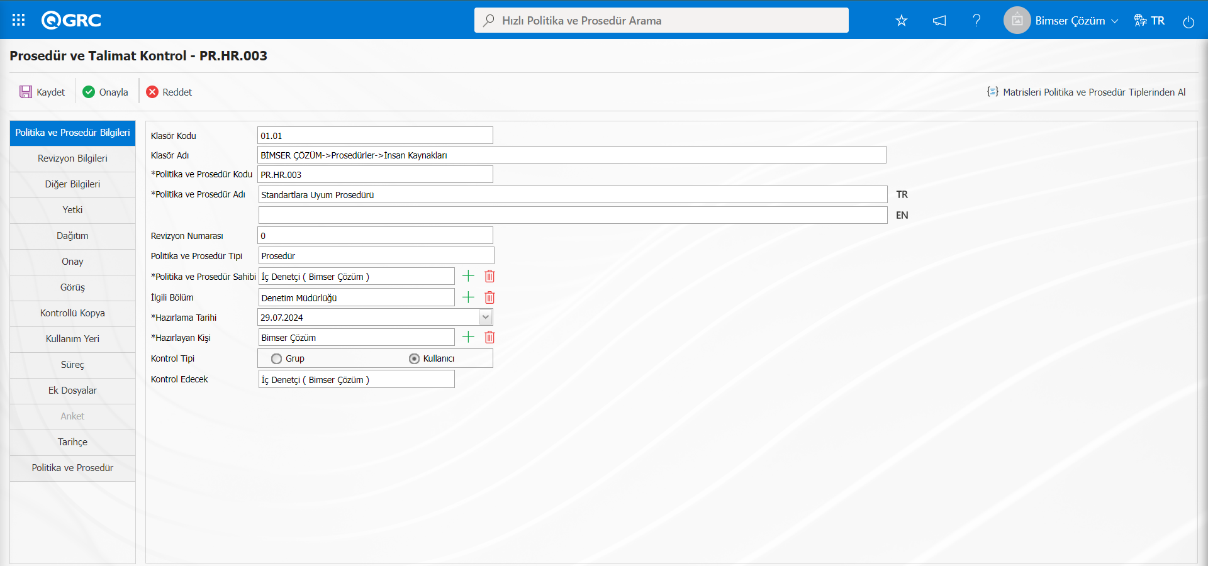Click the empty EN name field
This screenshot has width=1208, height=566.
[573, 215]
